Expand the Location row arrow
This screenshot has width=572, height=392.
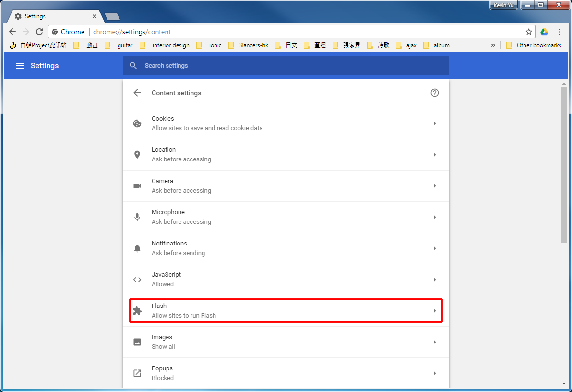(434, 155)
